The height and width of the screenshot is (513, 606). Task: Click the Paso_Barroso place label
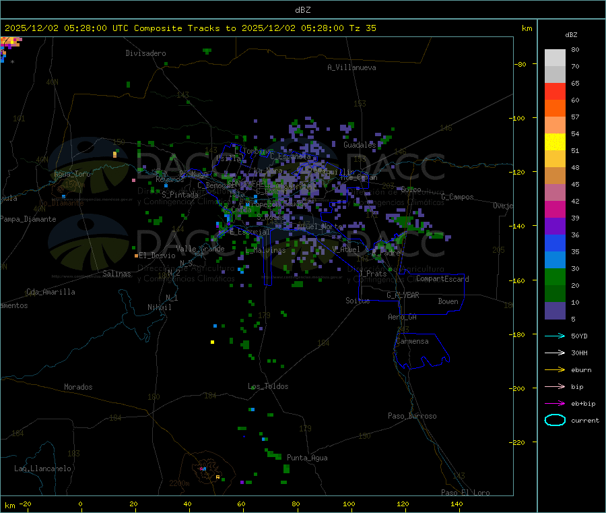[x=412, y=416]
